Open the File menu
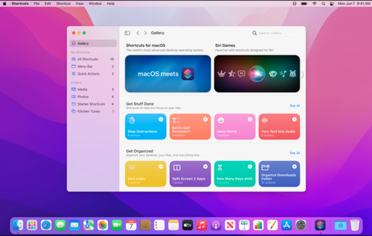Viewport: 372px width, 236px height. pos(36,4)
